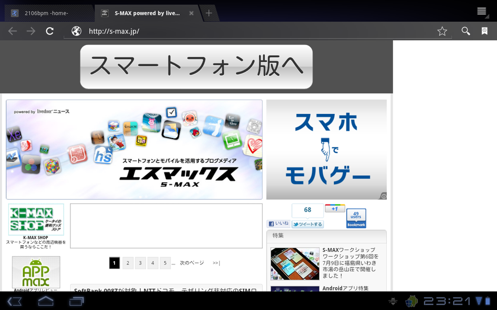497x310 pixels.
Task: Open the APP max Android logo
Action: [x=36, y=272]
